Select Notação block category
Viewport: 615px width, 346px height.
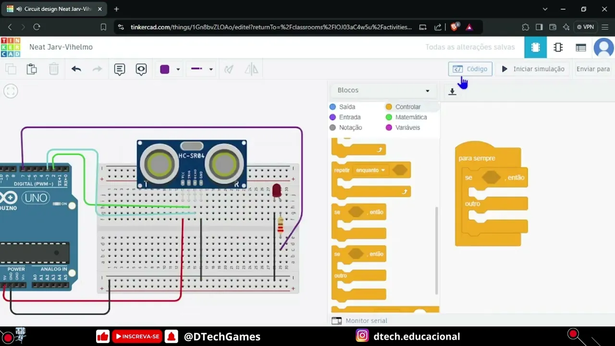coord(346,128)
